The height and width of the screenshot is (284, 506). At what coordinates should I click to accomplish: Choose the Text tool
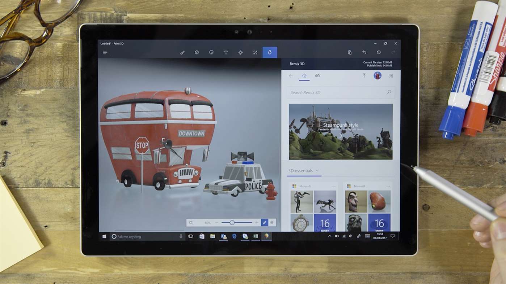point(226,52)
